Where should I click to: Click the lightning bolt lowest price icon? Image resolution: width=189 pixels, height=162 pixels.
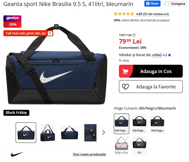pyautogui.click(x=50, y=33)
